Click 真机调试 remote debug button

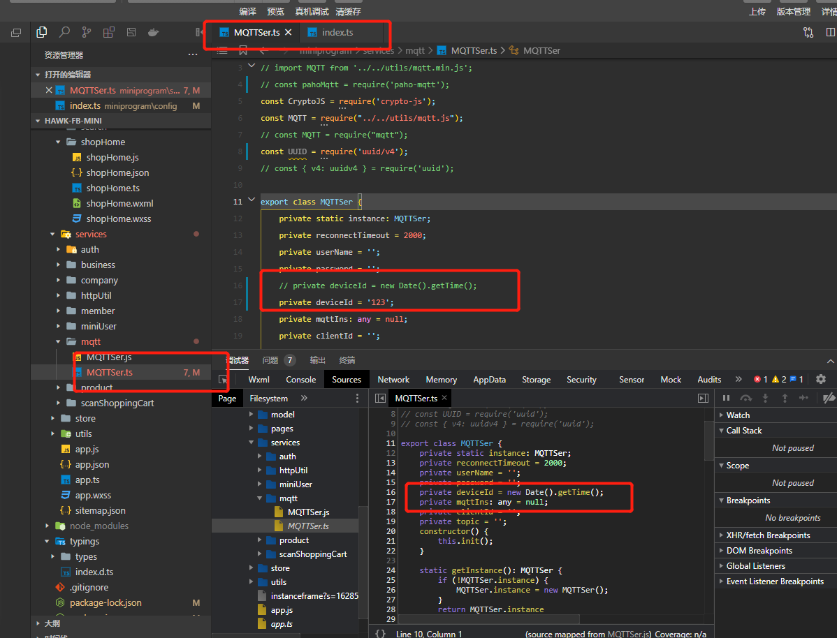click(x=312, y=12)
